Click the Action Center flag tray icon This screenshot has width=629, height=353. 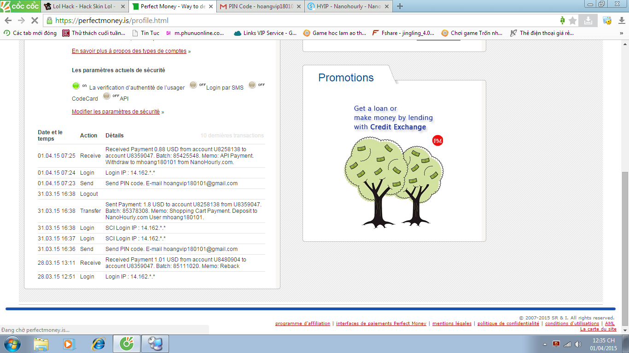556,344
